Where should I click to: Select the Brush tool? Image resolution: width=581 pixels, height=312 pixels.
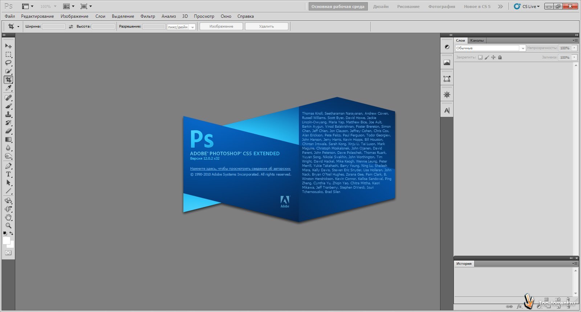[x=8, y=106]
